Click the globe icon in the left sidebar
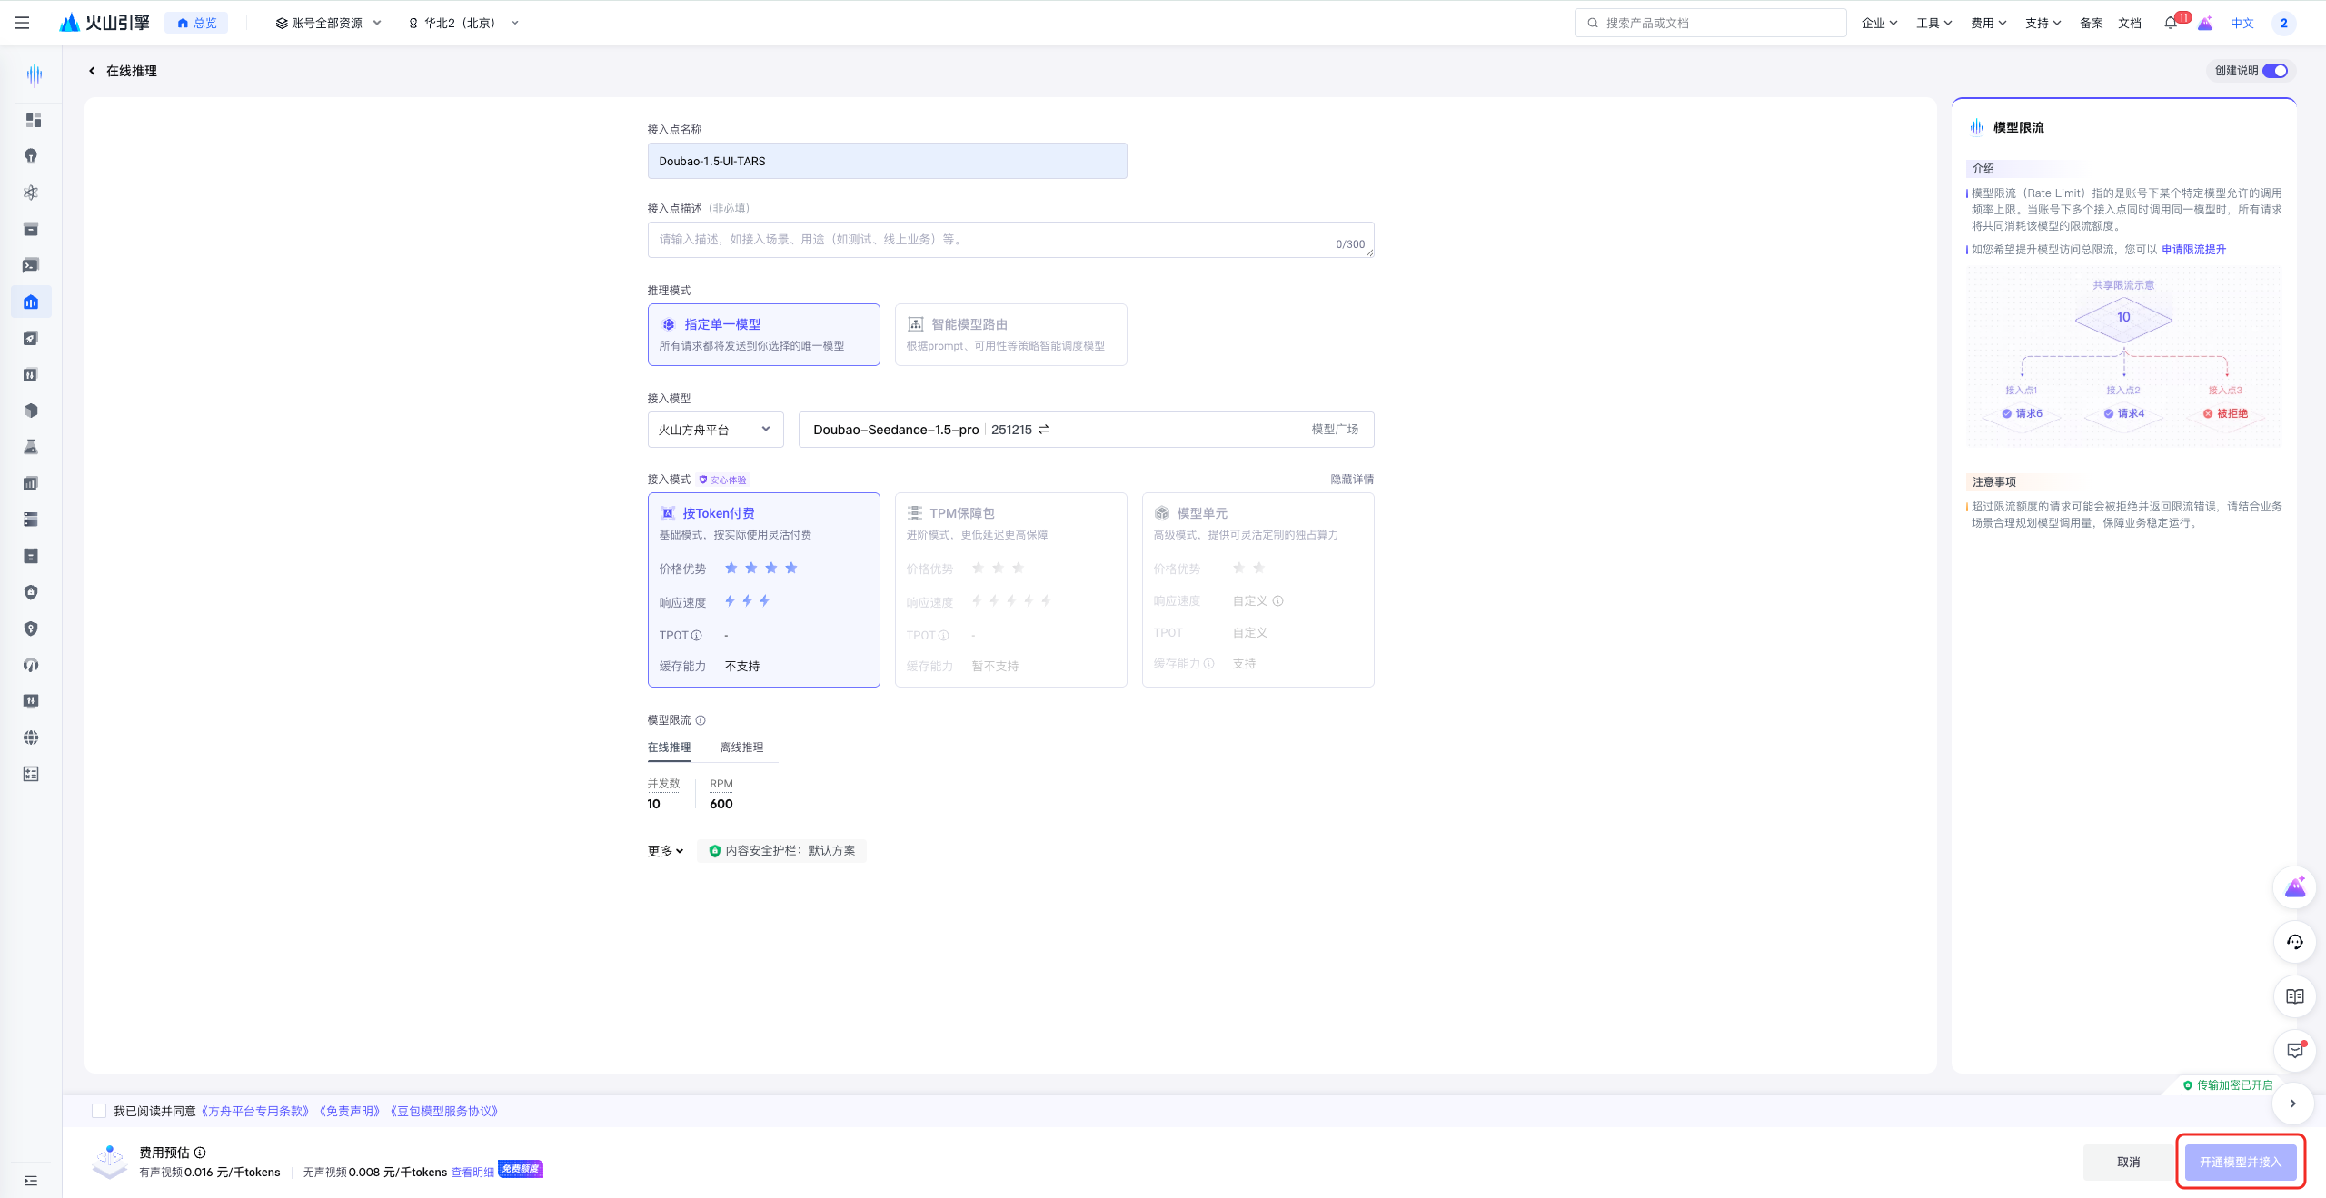 31,738
